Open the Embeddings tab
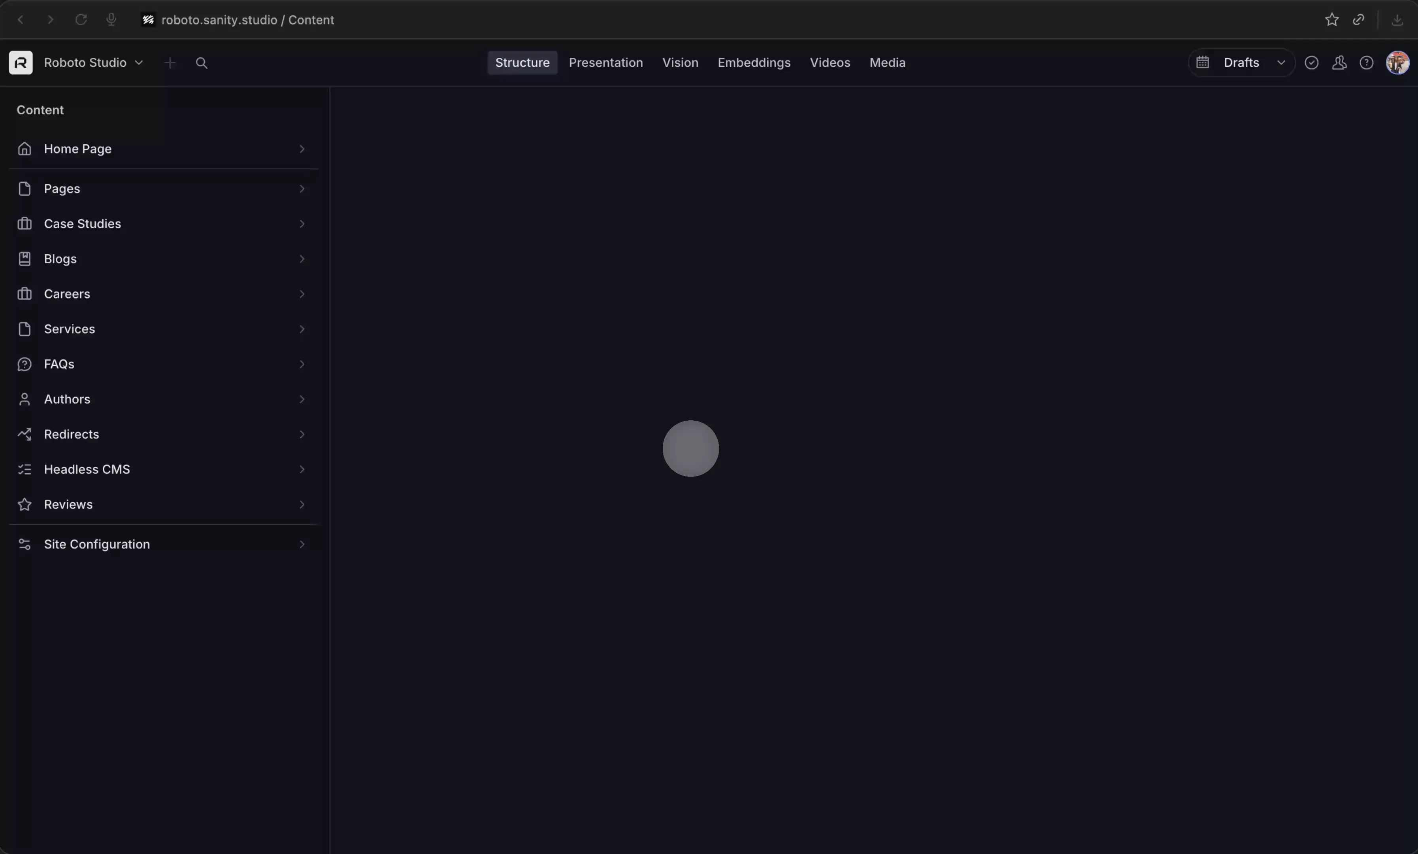This screenshot has width=1418, height=854. click(754, 63)
